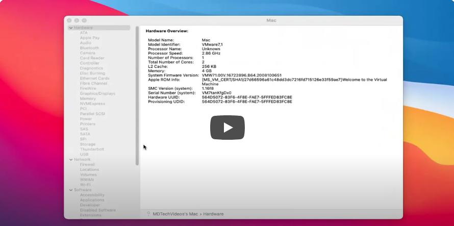Select Power in the sidebar
Image resolution: width=454 pixels, height=226 pixels.
point(86,119)
